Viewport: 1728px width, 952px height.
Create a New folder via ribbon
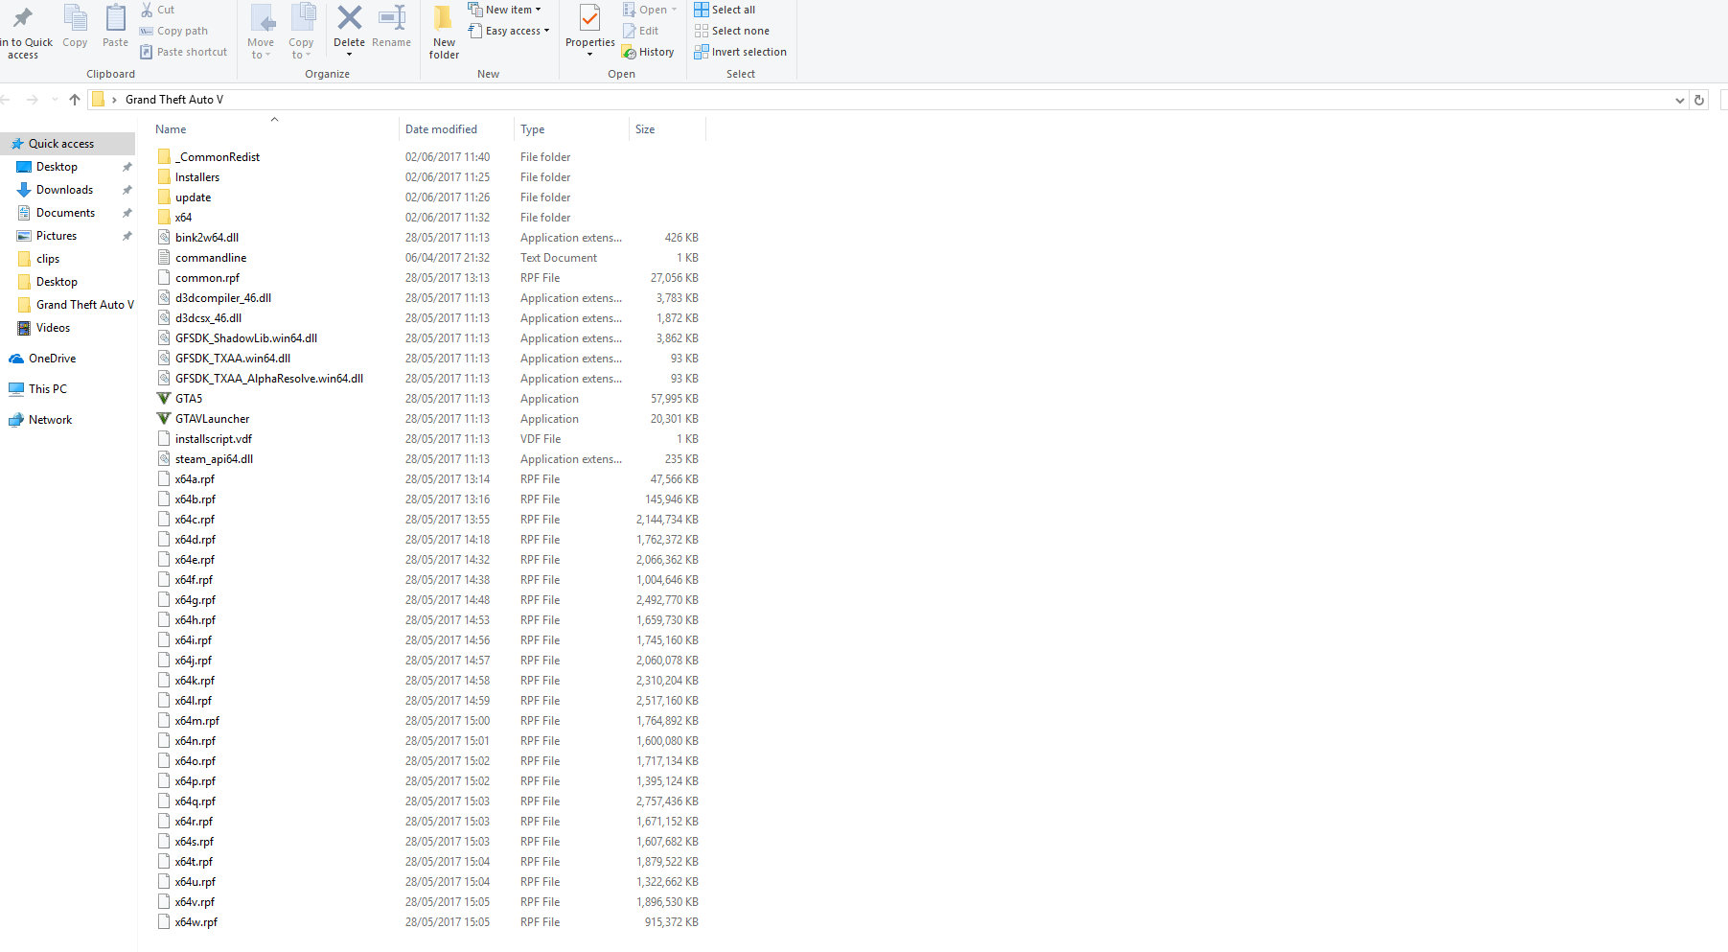point(444,32)
